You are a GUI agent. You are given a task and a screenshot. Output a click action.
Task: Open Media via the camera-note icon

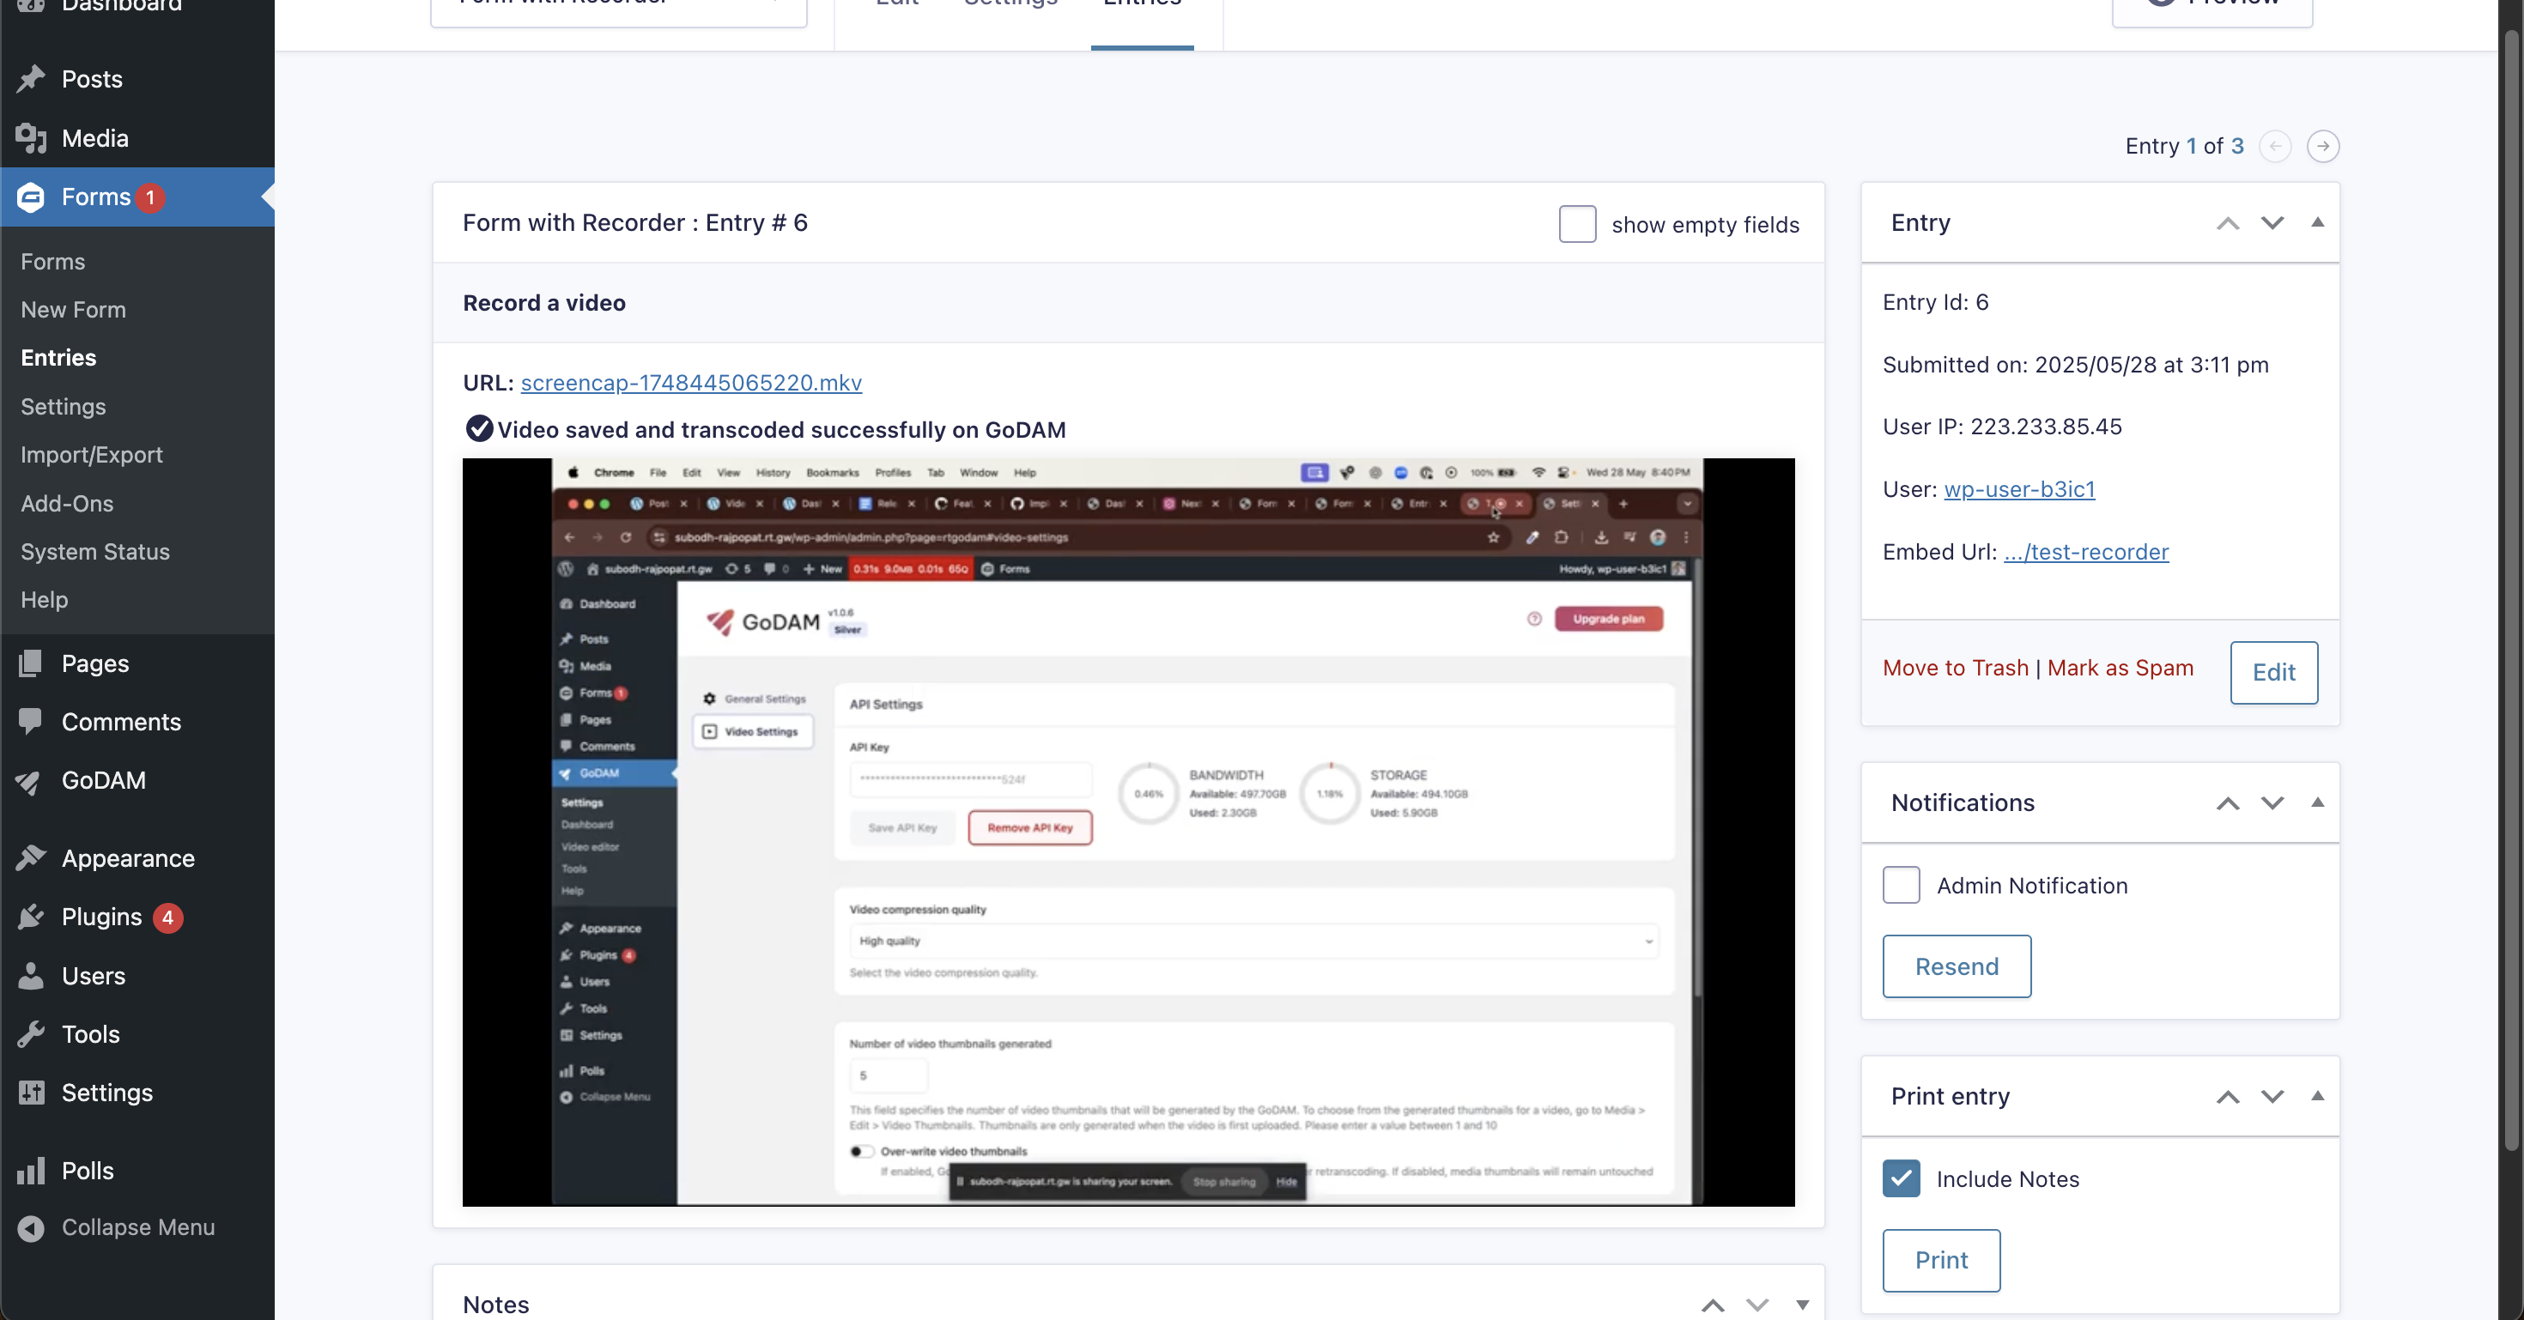point(32,138)
